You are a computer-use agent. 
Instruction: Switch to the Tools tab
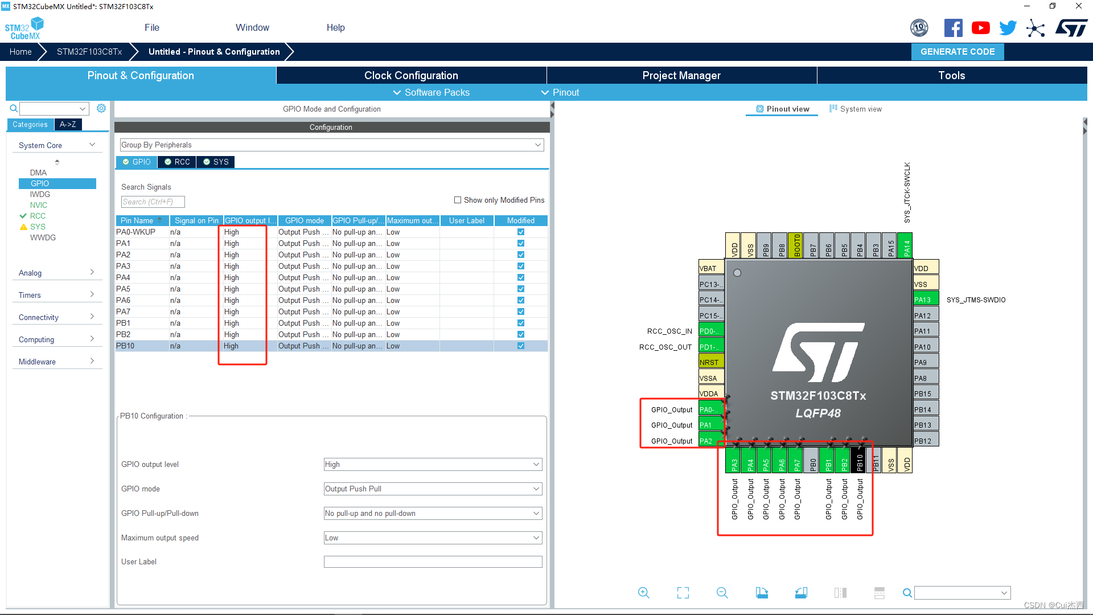tap(952, 75)
